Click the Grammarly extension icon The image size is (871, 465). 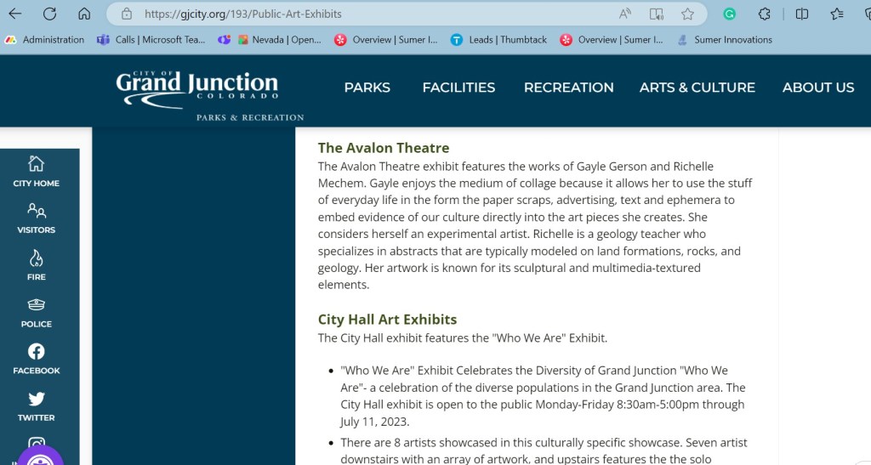(x=729, y=14)
